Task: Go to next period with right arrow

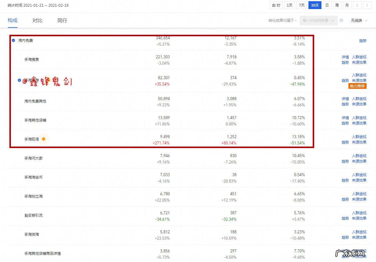Action: click(367, 5)
